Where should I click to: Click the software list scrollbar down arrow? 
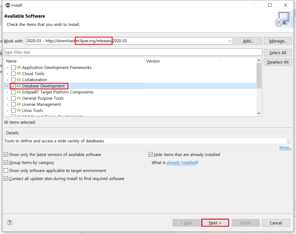click(259, 113)
